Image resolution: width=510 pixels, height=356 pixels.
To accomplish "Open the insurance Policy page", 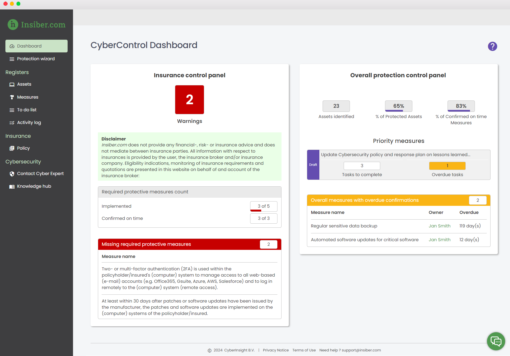I will coord(23,148).
